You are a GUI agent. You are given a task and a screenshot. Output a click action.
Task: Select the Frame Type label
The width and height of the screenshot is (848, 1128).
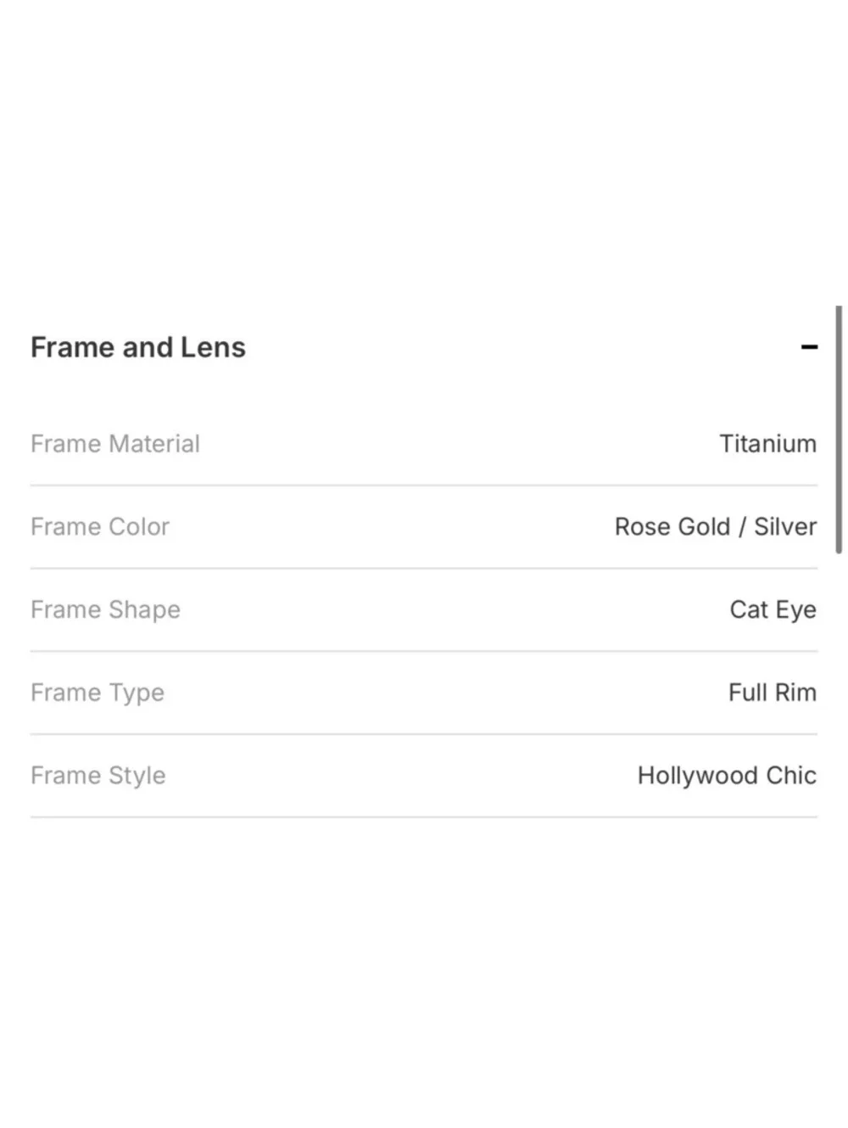tap(98, 693)
